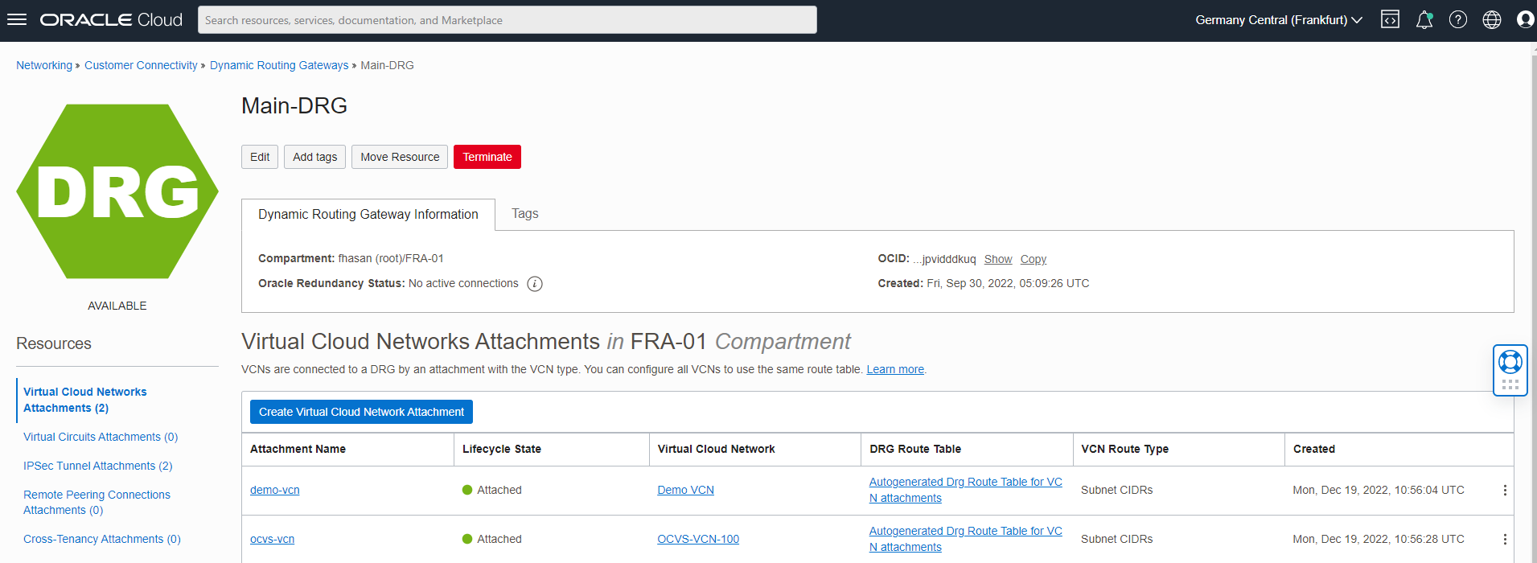Open the user profile icon
Screen dimensions: 1537x563
(x=1525, y=20)
